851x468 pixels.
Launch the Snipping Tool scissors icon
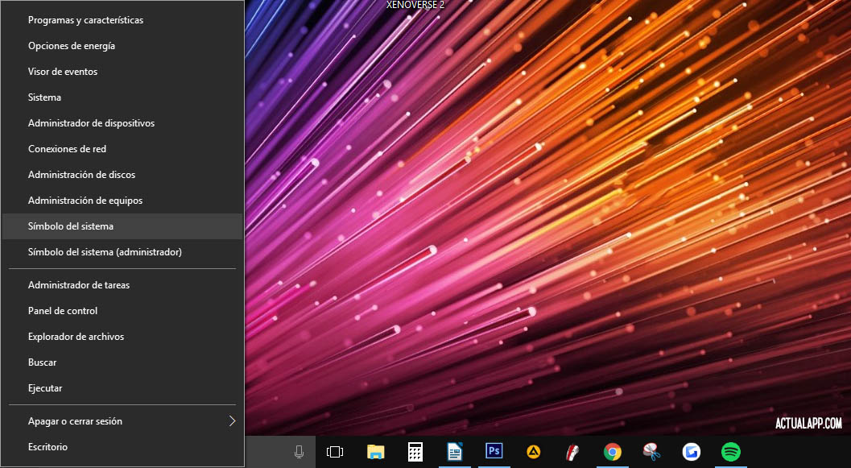pyautogui.click(x=652, y=452)
